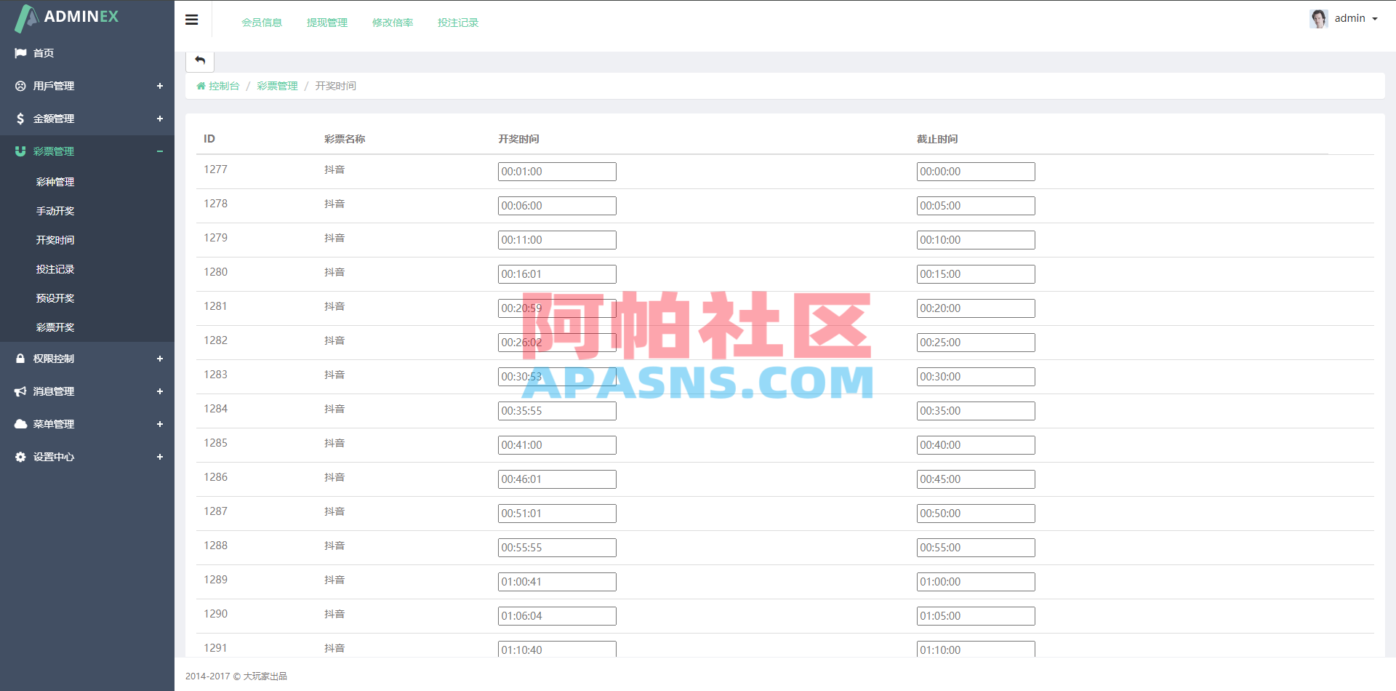Click the back arrow button above breadcrumb

pos(199,61)
